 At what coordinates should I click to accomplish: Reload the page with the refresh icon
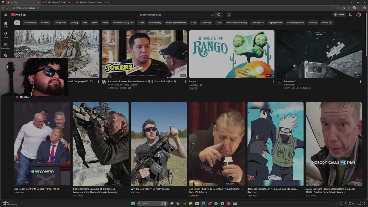click(x=8, y=8)
